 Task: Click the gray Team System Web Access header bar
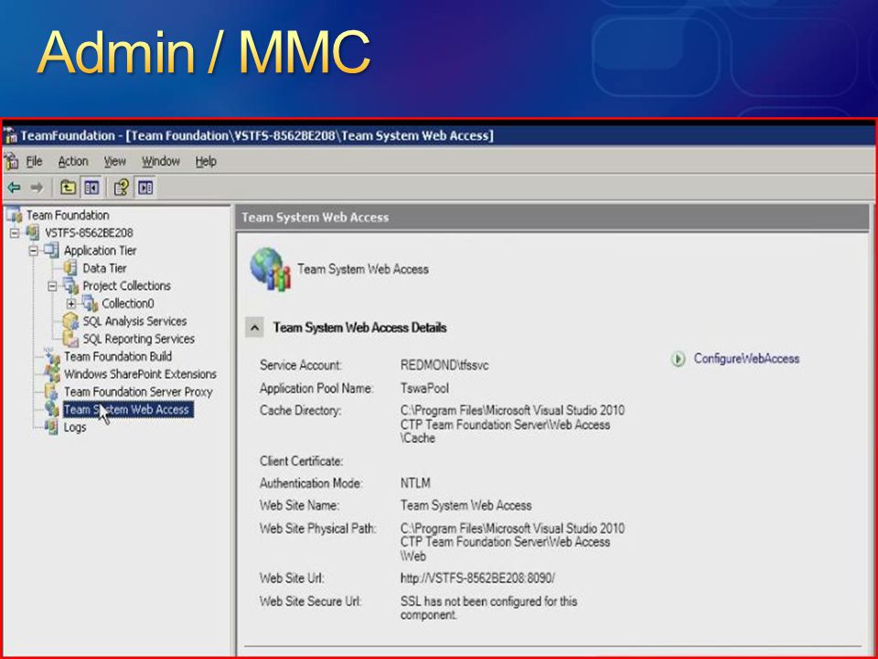552,218
